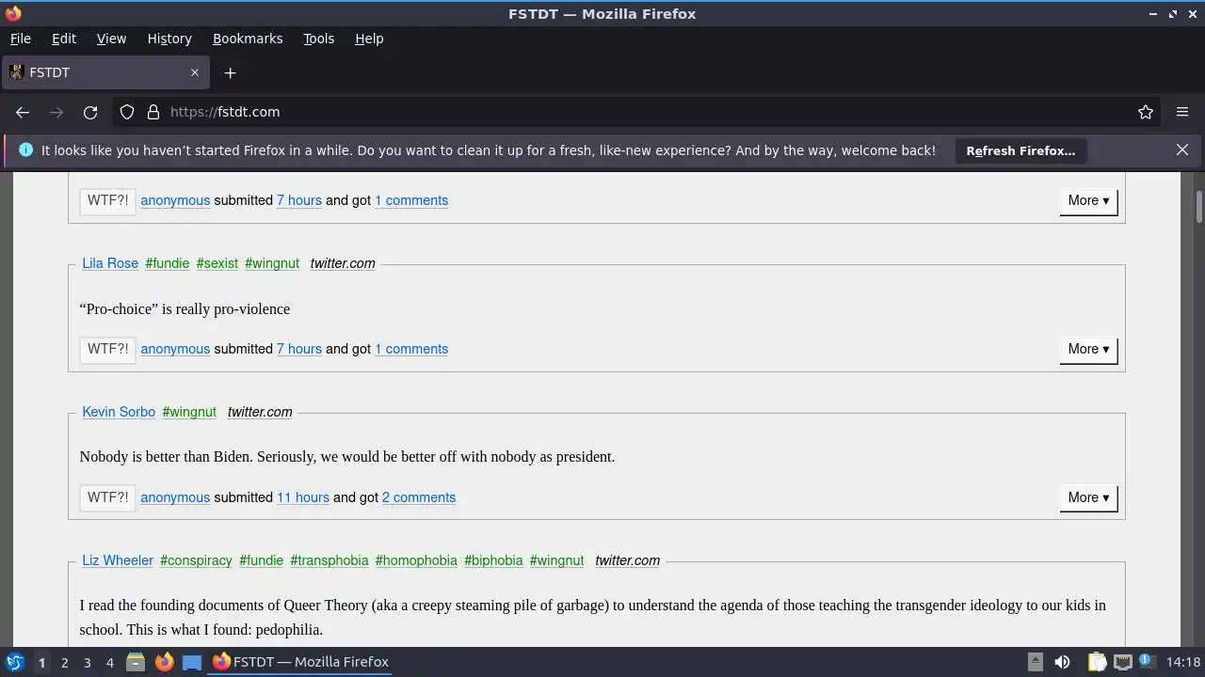
Task: Open the tracking protection shield icon
Action: [x=127, y=112]
